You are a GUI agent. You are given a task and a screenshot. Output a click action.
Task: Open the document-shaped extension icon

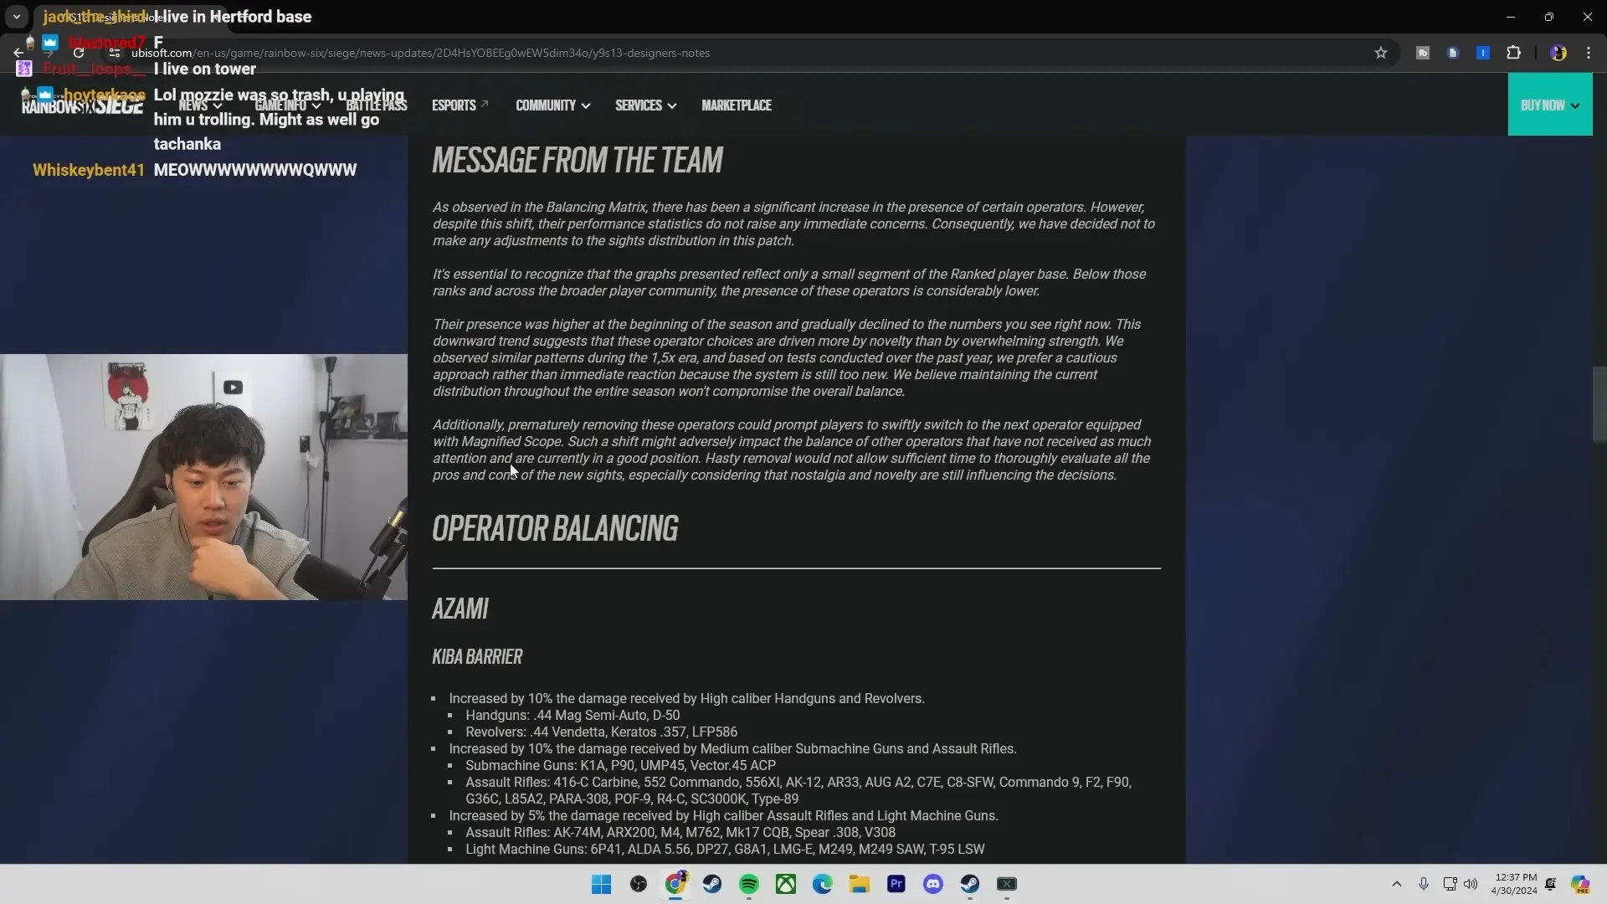click(x=1452, y=53)
